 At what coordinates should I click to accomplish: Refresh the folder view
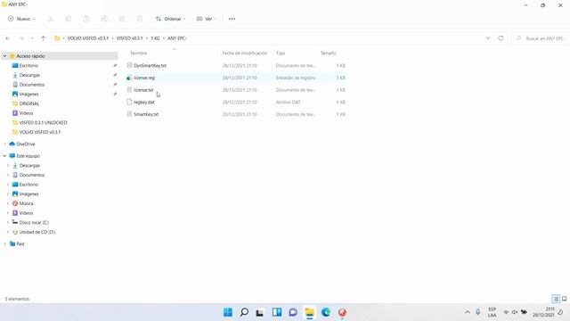501,38
